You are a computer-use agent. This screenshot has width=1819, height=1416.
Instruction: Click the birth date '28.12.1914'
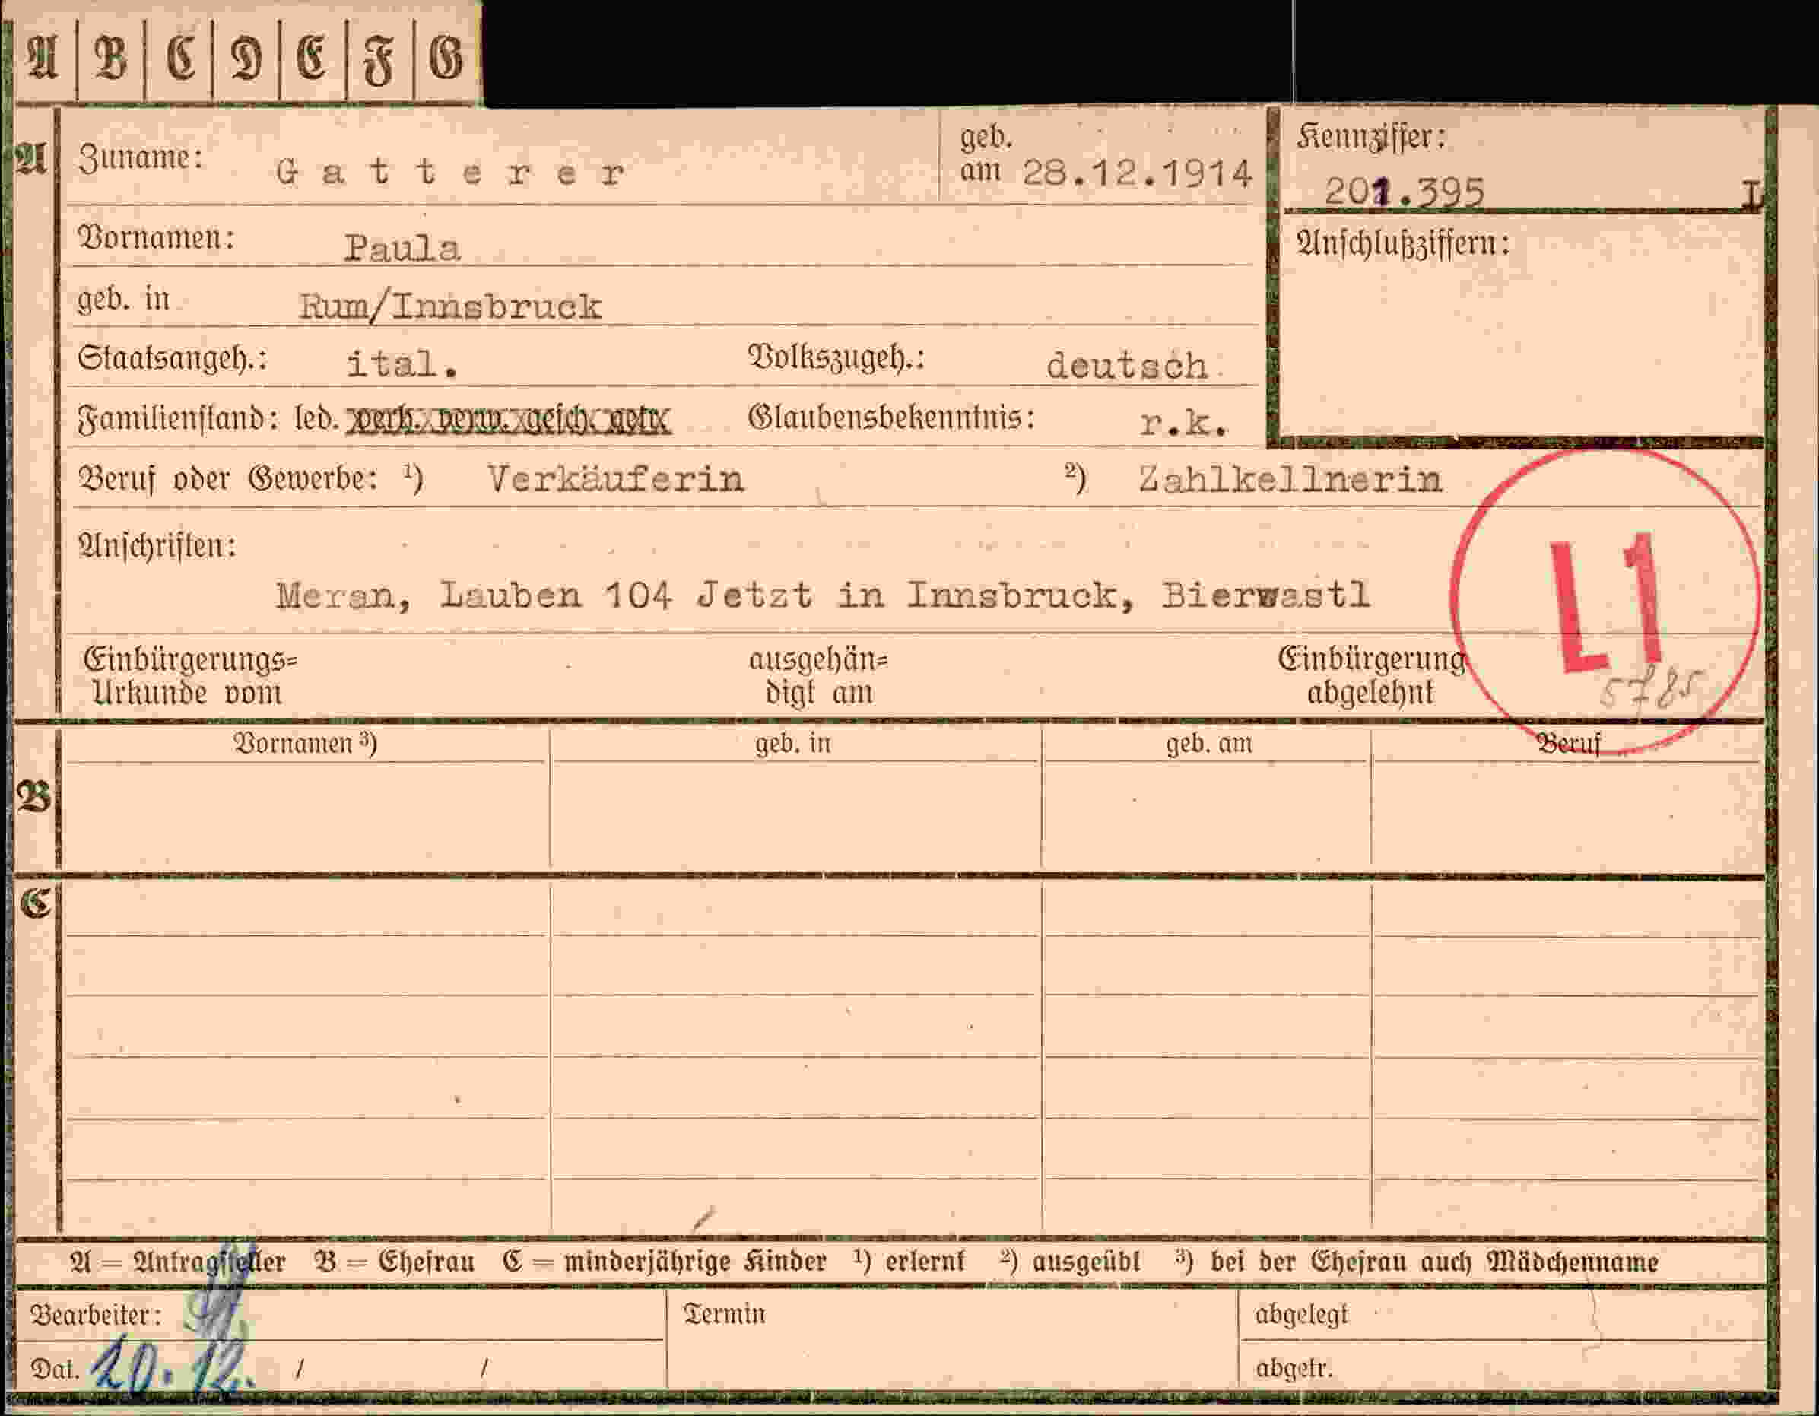pyautogui.click(x=1137, y=173)
